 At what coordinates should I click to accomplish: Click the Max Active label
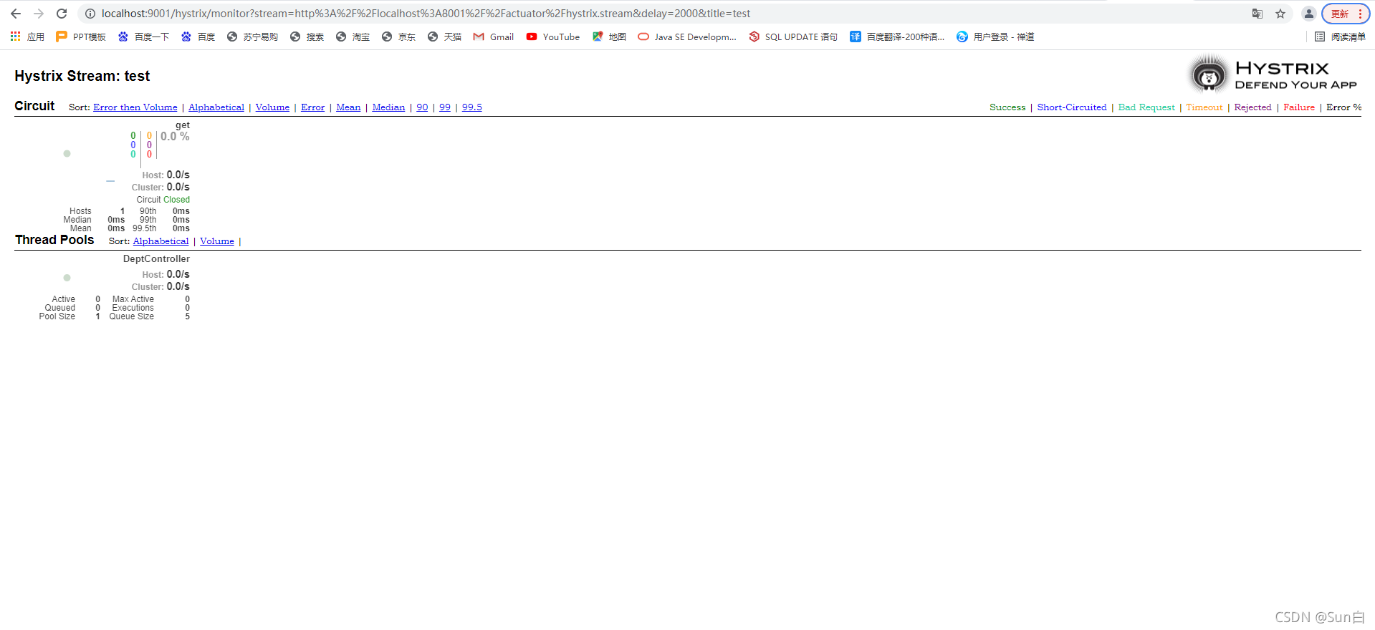click(133, 299)
